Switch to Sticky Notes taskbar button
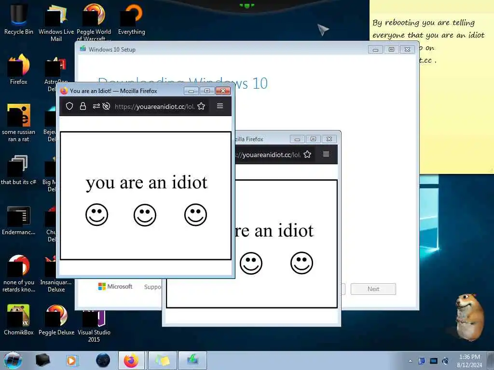The height and width of the screenshot is (370, 494). (162, 360)
